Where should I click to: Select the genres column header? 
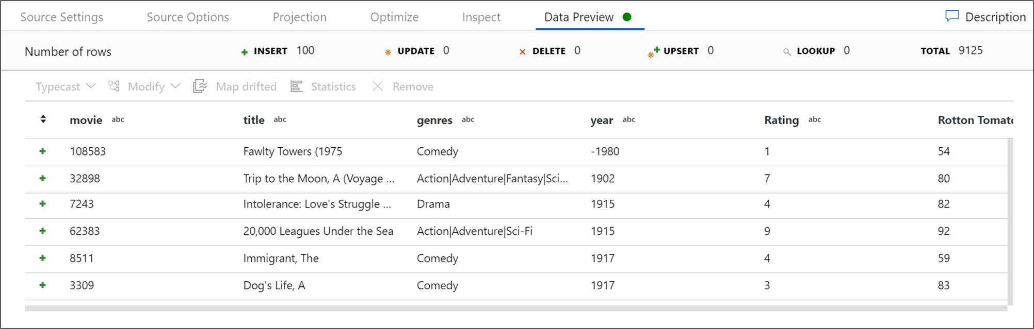click(x=434, y=120)
